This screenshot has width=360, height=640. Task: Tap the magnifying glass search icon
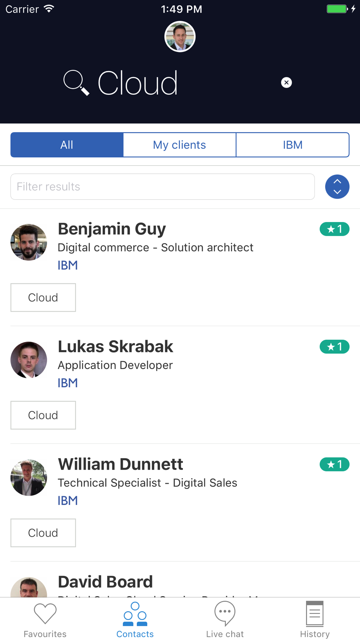click(x=76, y=83)
